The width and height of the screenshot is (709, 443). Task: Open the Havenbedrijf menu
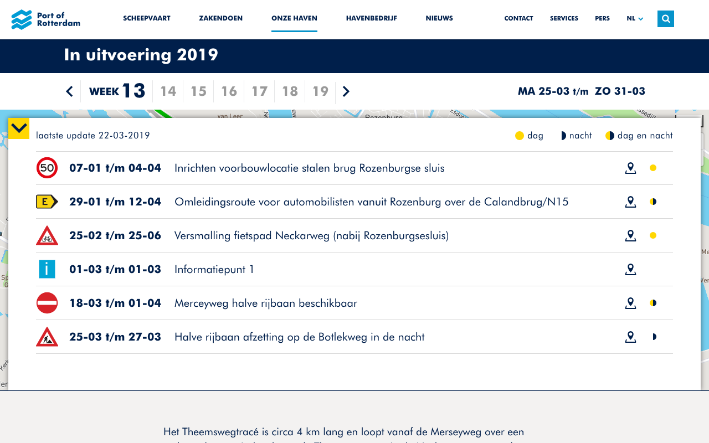pyautogui.click(x=372, y=18)
